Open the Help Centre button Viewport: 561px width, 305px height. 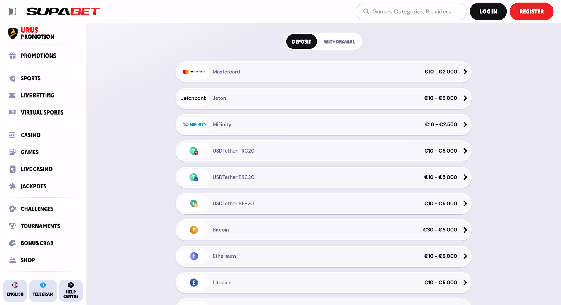coord(71,291)
